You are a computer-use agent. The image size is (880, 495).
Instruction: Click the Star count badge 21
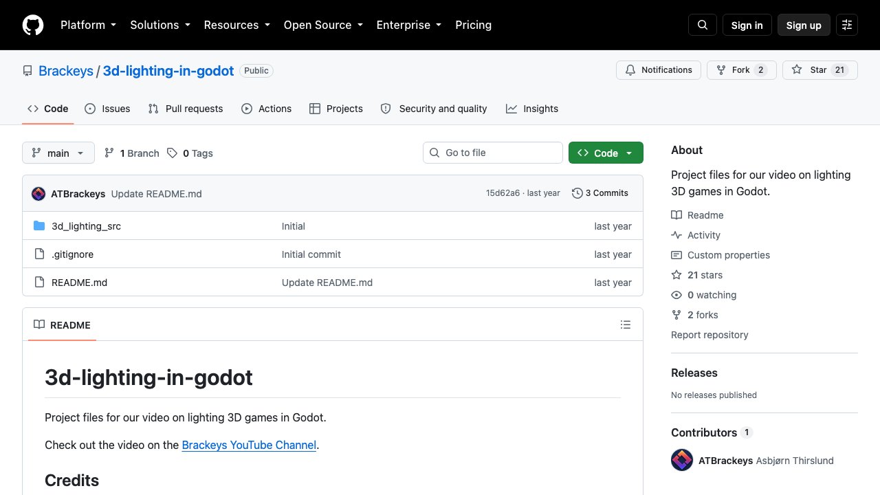(x=839, y=70)
